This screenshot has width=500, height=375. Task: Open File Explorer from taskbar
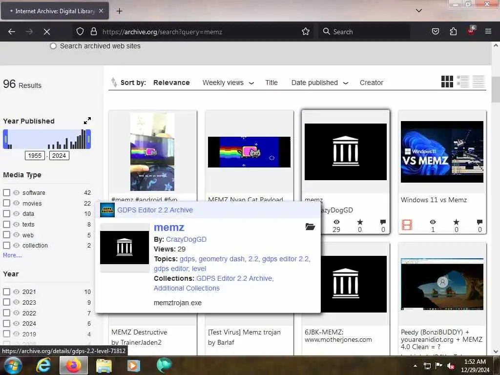point(104,366)
